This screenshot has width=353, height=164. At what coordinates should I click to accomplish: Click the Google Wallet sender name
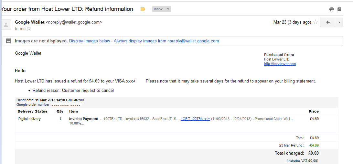[30, 22]
